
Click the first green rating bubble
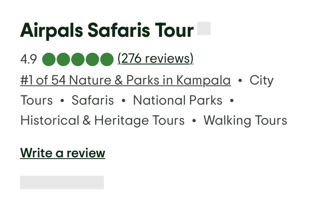click(x=49, y=59)
